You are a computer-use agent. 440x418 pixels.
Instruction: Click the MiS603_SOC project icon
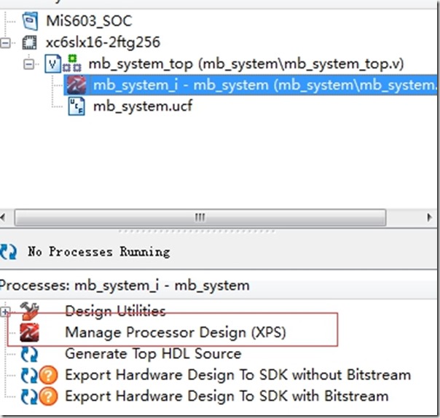pyautogui.click(x=30, y=21)
